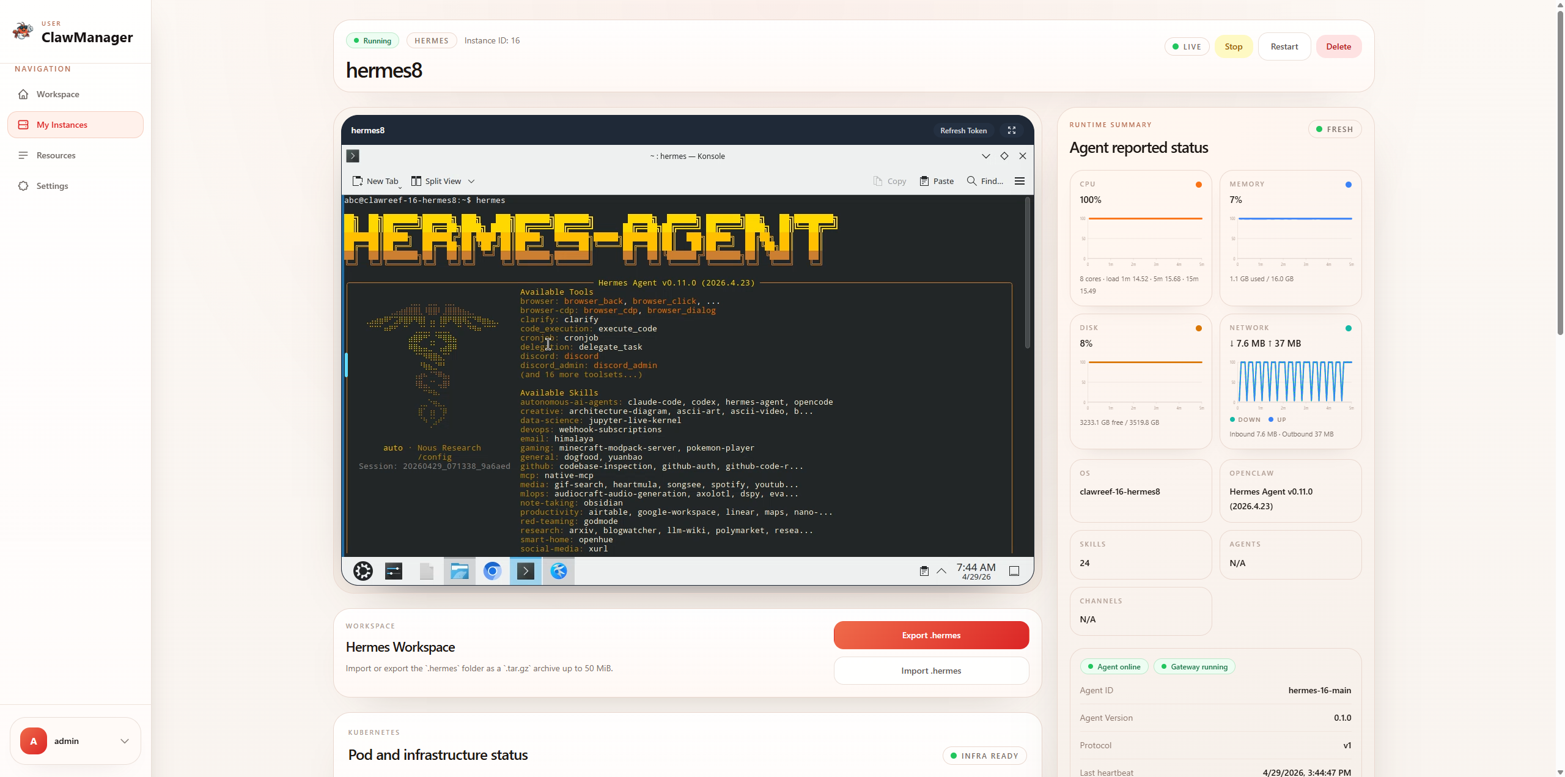Click the page vertical scrollbar
Screen dimensions: 1565x777
(x=1560, y=172)
